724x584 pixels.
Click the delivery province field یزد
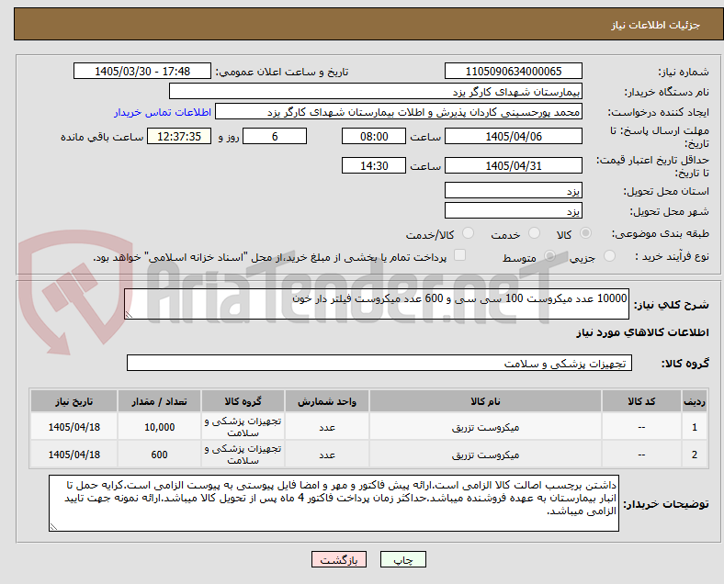pyautogui.click(x=513, y=190)
